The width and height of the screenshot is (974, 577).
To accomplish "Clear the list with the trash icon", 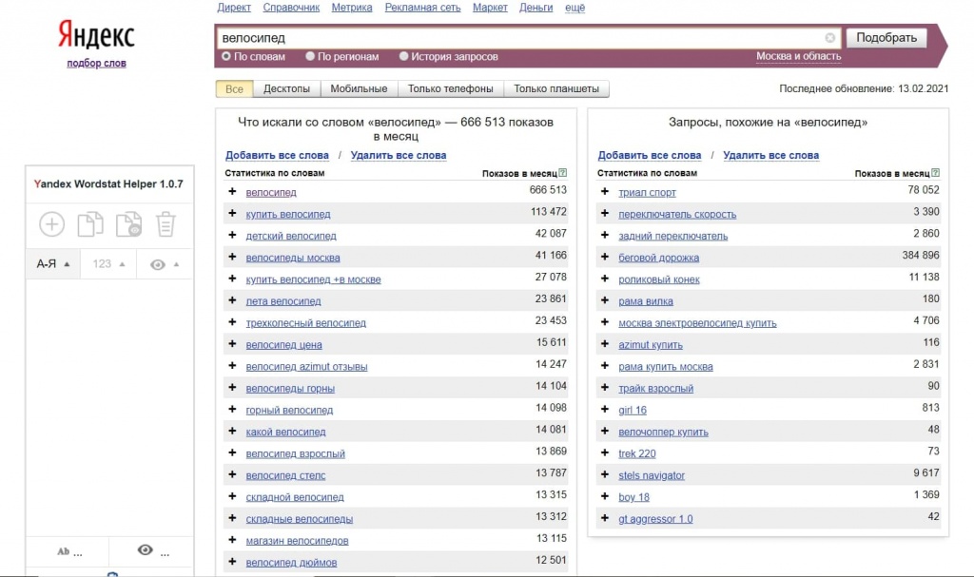I will point(167,223).
